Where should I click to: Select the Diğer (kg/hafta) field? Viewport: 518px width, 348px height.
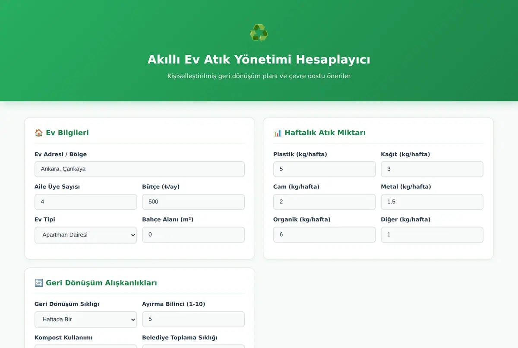tap(432, 234)
